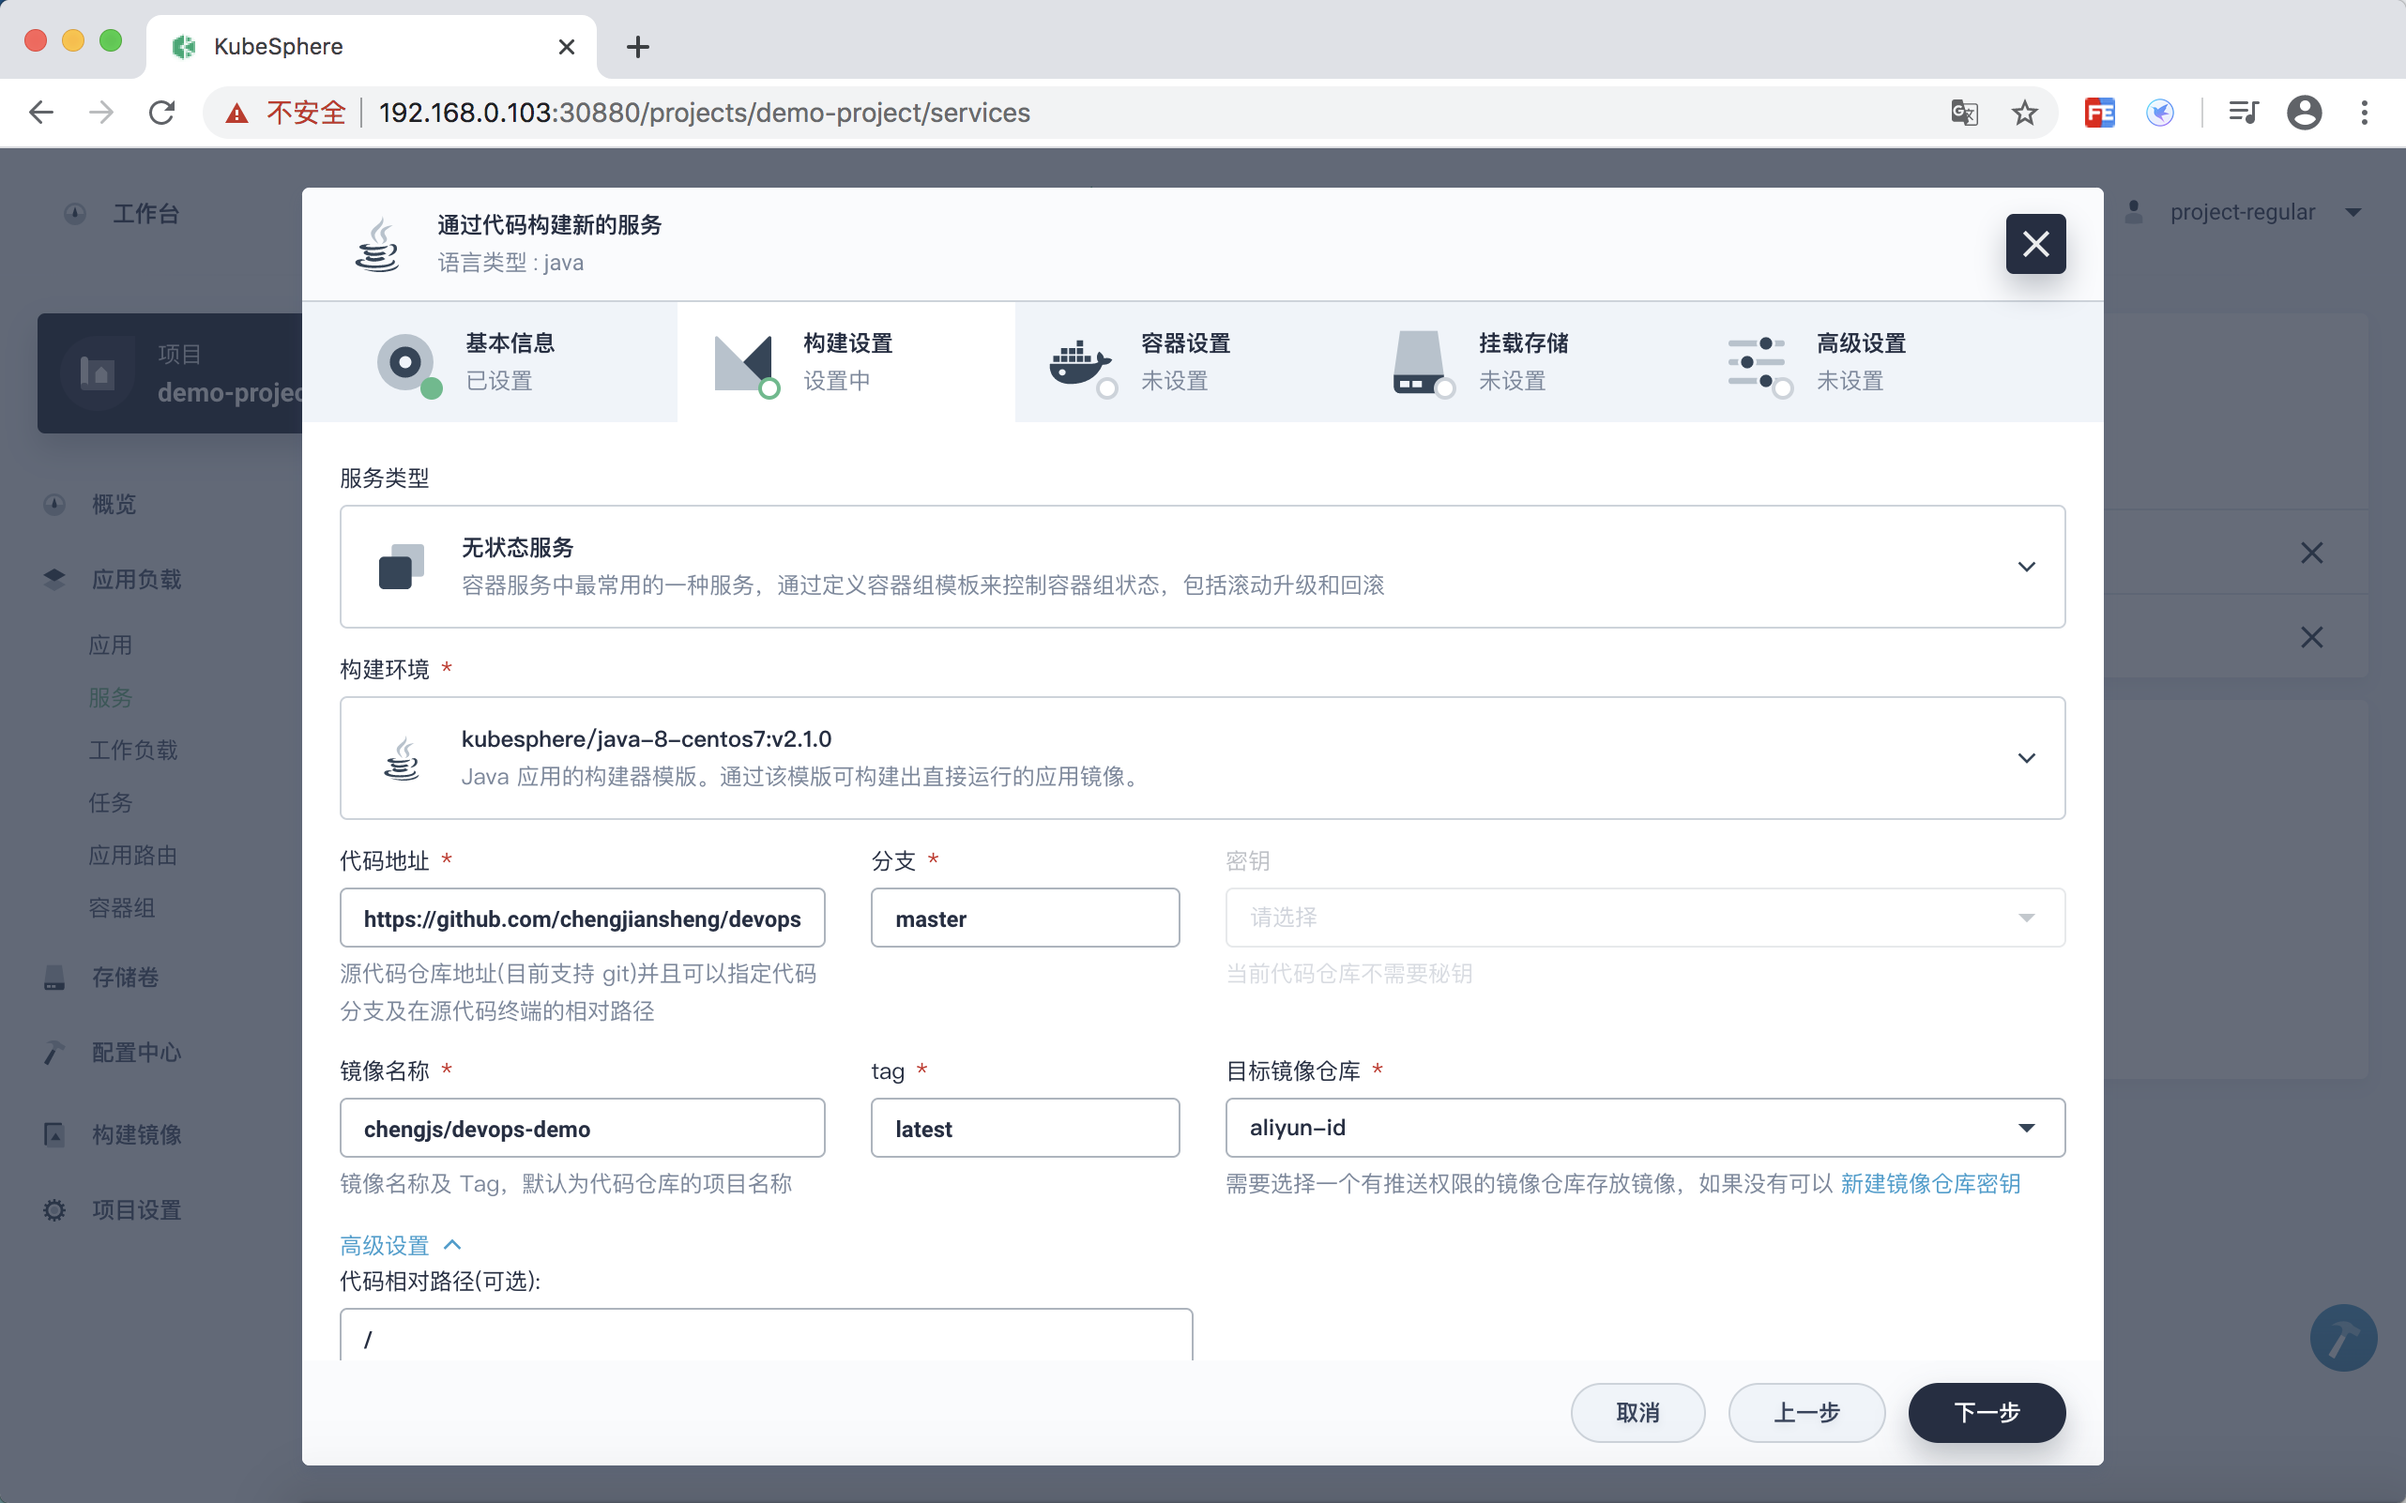
Task: Click the mounted storage disk icon
Action: point(1418,363)
